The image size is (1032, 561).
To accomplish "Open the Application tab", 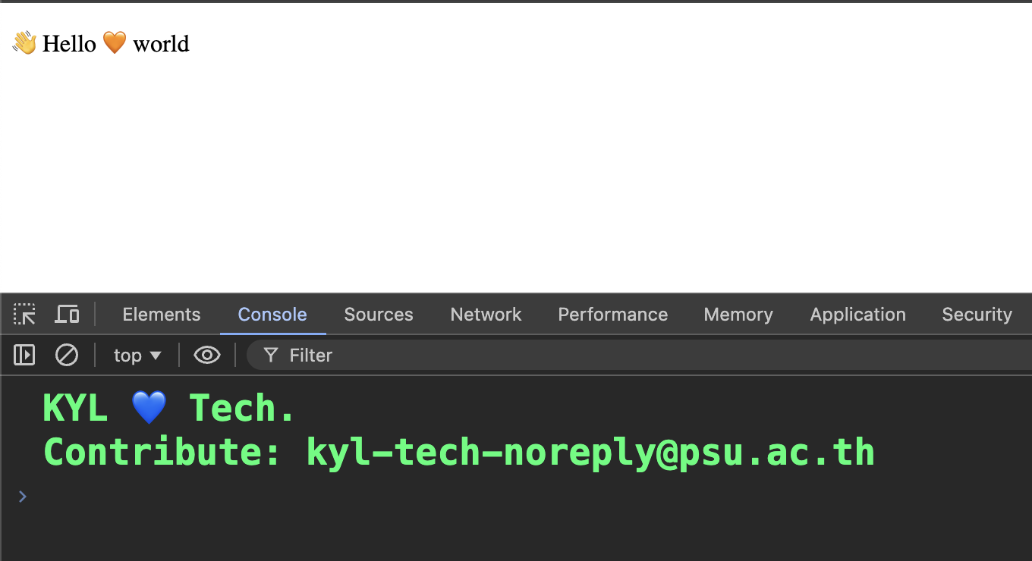I will pos(858,315).
